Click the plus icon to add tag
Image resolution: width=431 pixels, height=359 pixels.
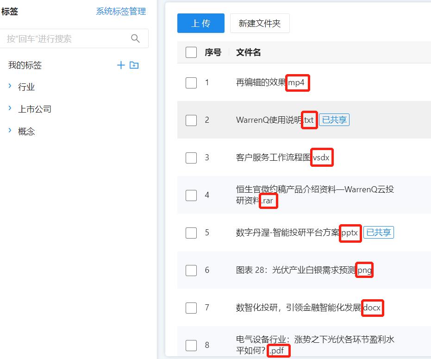(x=121, y=65)
